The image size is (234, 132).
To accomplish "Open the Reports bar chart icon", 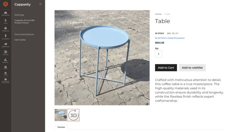I will point(6,60).
